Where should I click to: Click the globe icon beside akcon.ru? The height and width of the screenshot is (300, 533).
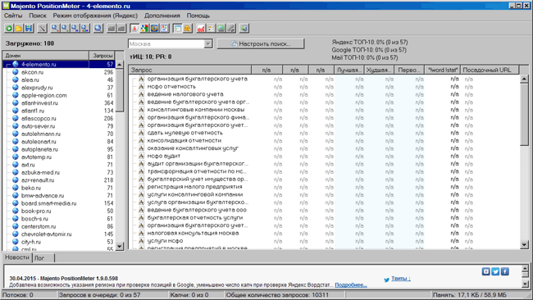point(16,72)
